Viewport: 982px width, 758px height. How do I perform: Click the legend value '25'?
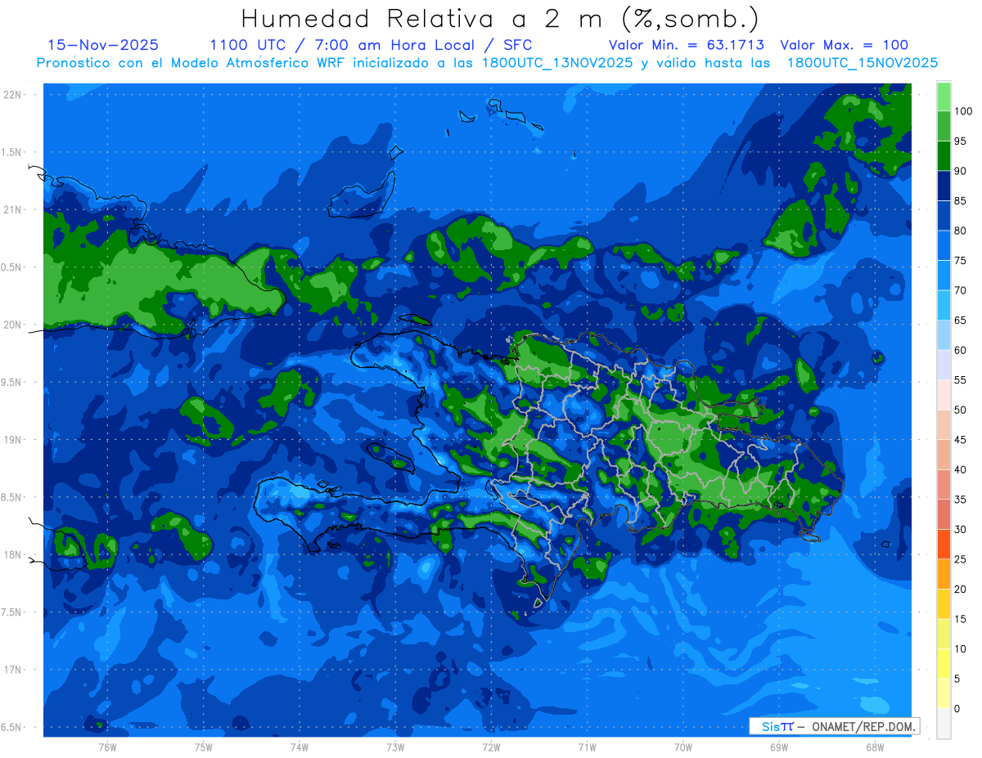pos(960,559)
